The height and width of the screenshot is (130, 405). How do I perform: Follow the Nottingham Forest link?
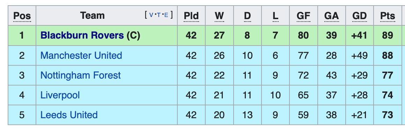(81, 75)
